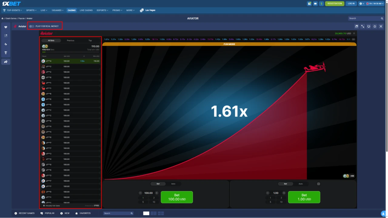Open game in separate window icon
Viewport: 388px width, 218px height.
[x=356, y=26]
